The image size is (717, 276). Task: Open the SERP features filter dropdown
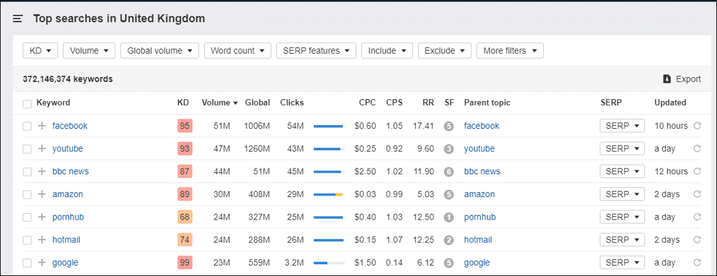pyautogui.click(x=316, y=51)
